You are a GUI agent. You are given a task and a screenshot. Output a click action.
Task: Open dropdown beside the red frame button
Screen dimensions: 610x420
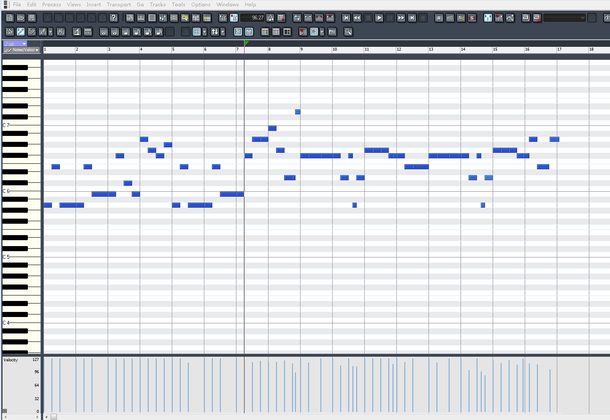point(322,32)
